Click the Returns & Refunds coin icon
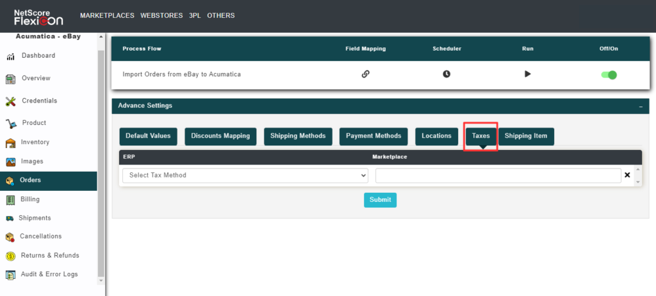Viewport: 656px width, 296px height. [10, 256]
